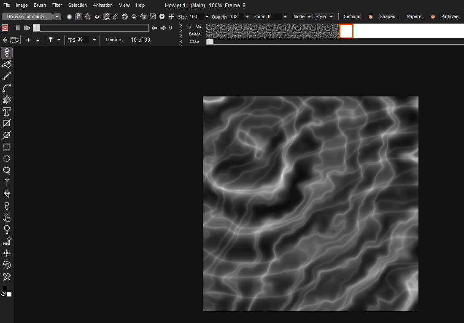464x323 pixels.
Task: Expand the FPS value dropdown
Action: click(94, 40)
